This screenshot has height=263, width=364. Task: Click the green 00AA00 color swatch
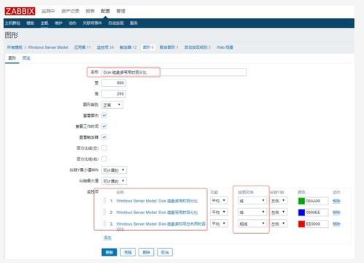[301, 201]
